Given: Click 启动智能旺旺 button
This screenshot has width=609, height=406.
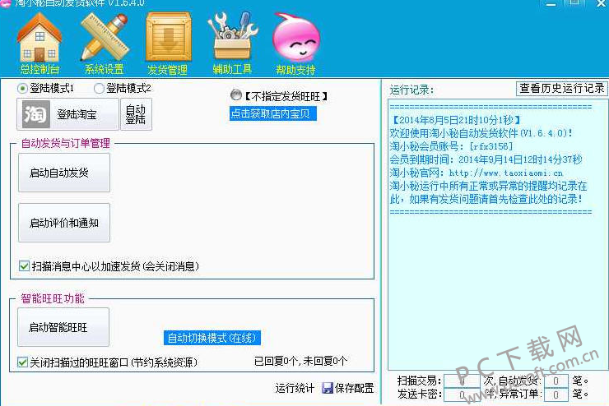Looking at the screenshot, I should pyautogui.click(x=63, y=327).
